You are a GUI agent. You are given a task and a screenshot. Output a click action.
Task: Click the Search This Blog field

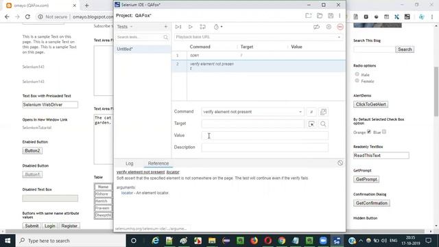[374, 49]
